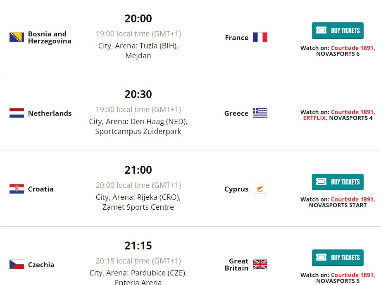The height and width of the screenshot is (285, 381).
Task: Buy tickets for Croatia vs Cyprus
Action: pyautogui.click(x=338, y=182)
